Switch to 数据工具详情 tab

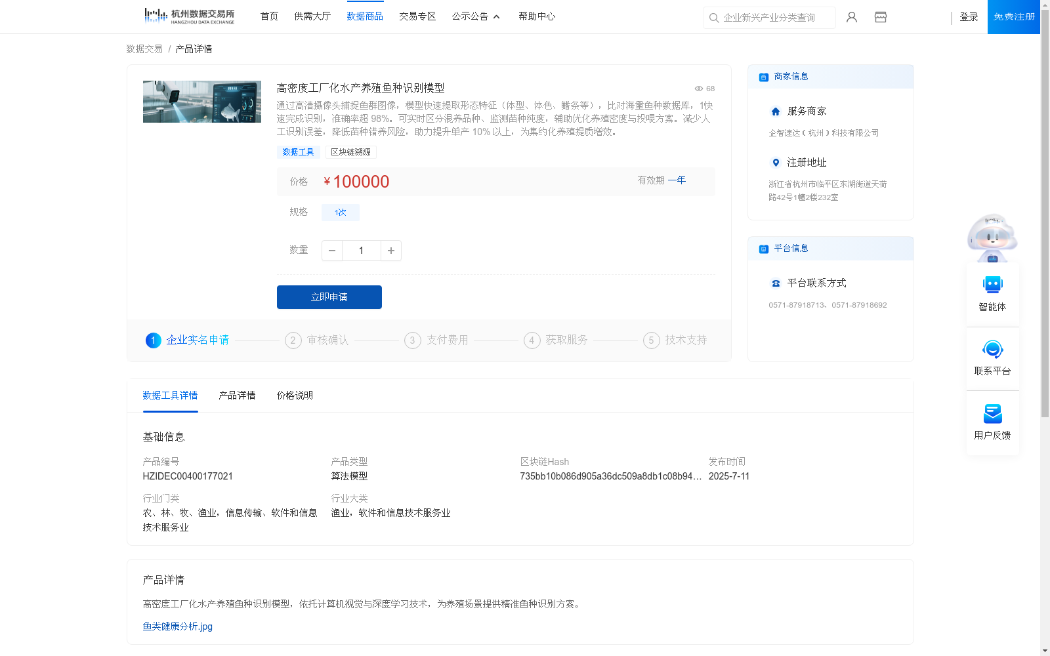170,396
